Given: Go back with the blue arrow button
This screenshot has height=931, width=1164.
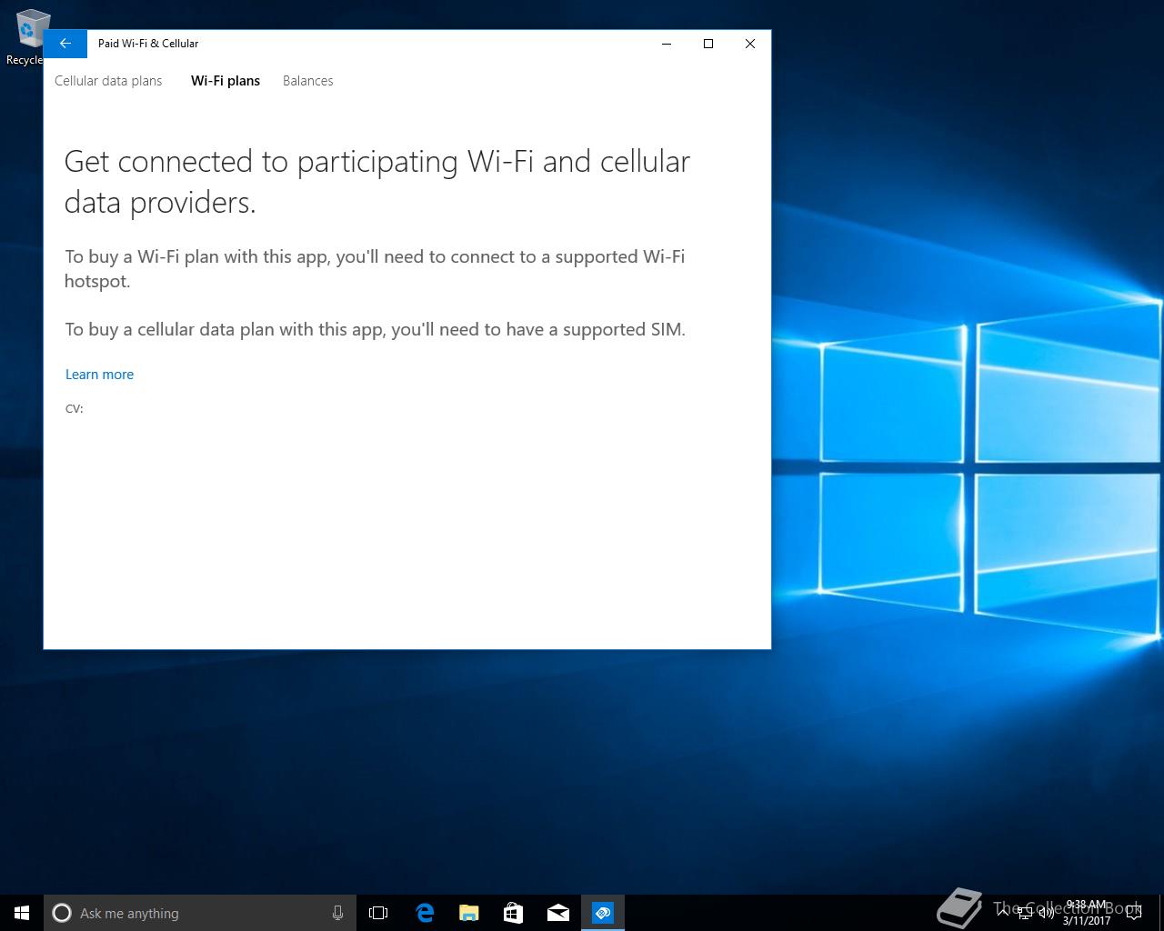Looking at the screenshot, I should 65,44.
